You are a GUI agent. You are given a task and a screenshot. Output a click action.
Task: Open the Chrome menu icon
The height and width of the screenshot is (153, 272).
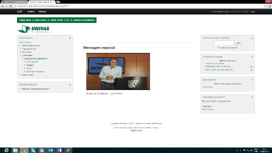(x=270, y=6)
